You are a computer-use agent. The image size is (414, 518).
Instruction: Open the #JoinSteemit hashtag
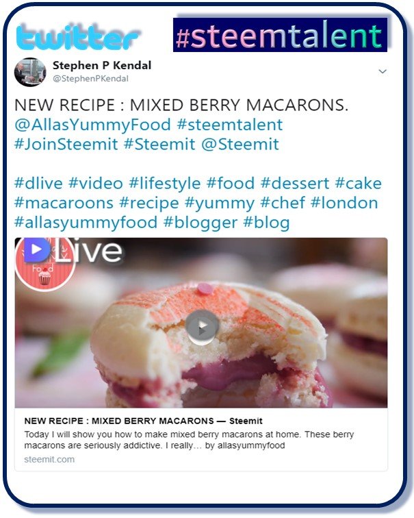(x=66, y=145)
